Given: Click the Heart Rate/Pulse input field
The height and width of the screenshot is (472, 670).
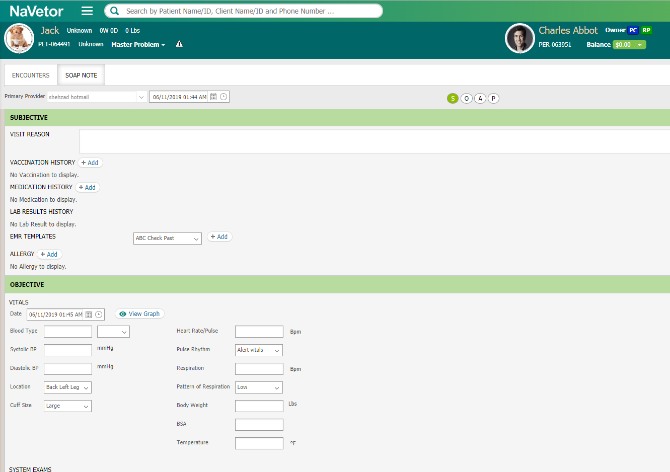Looking at the screenshot, I should coord(259,332).
